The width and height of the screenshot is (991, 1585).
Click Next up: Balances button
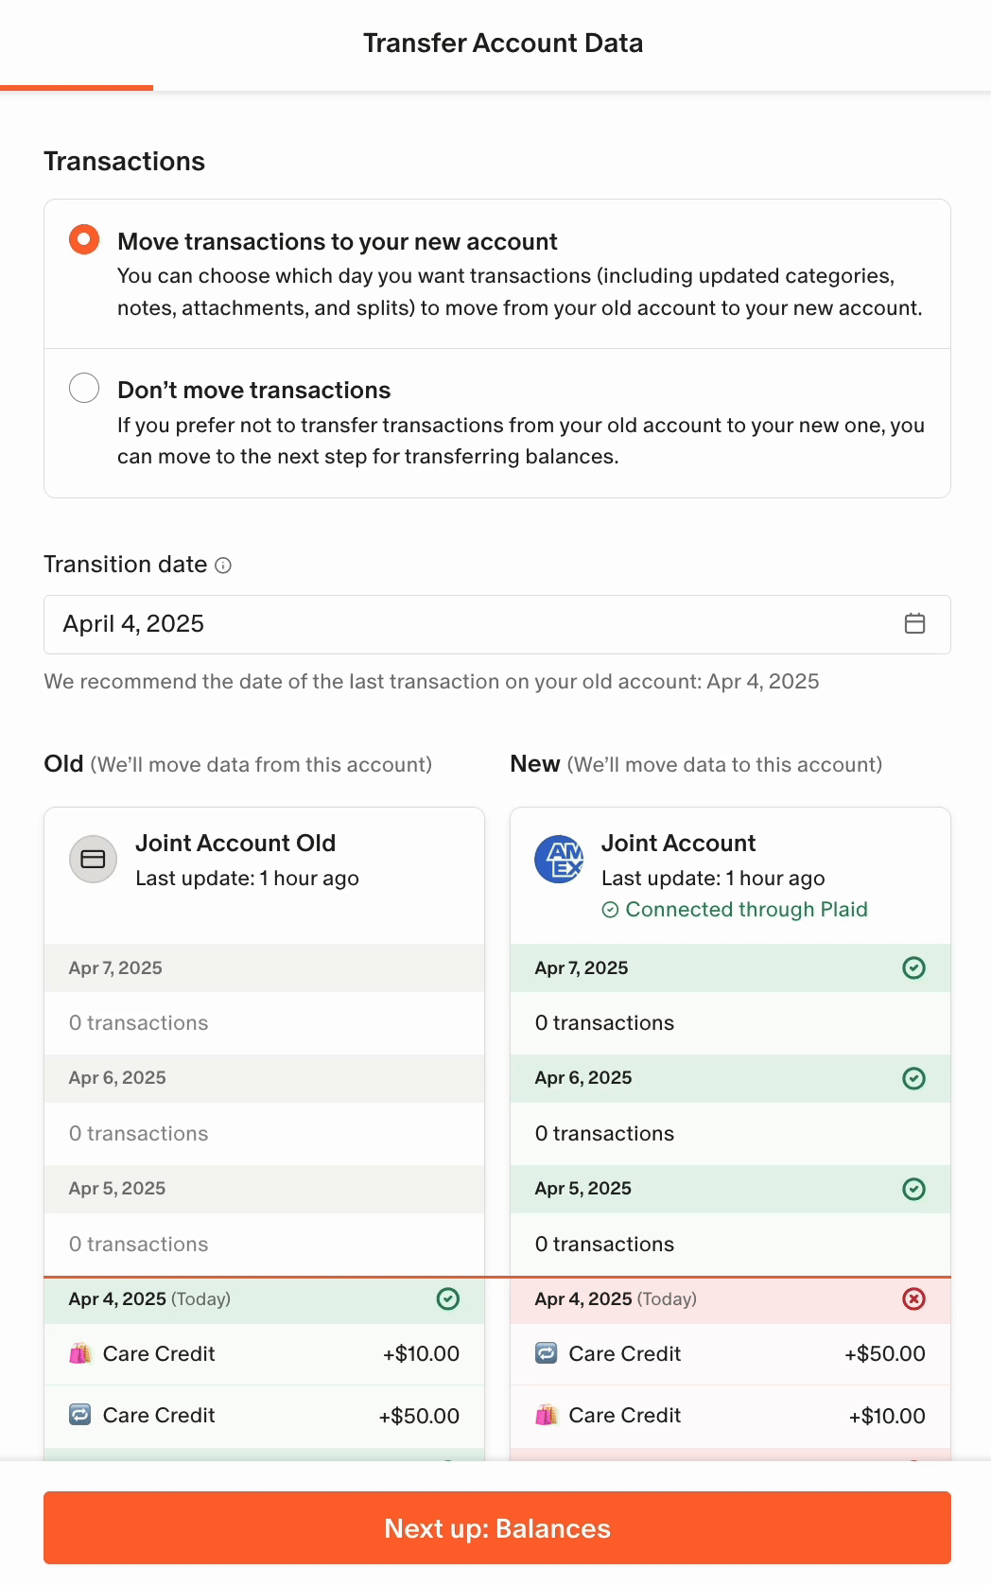(x=497, y=1528)
